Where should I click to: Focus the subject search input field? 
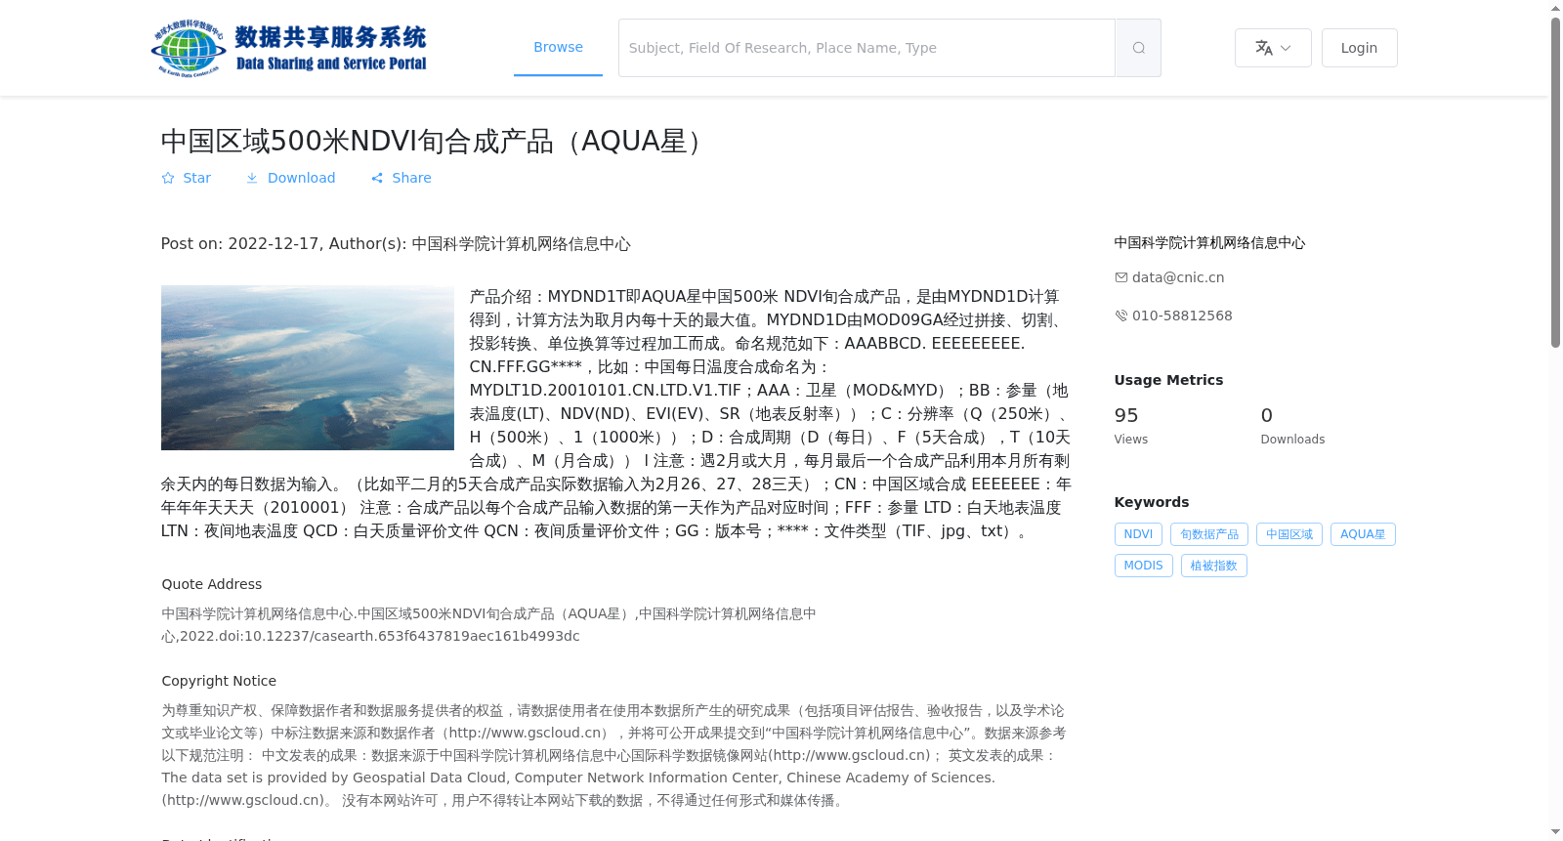point(866,48)
